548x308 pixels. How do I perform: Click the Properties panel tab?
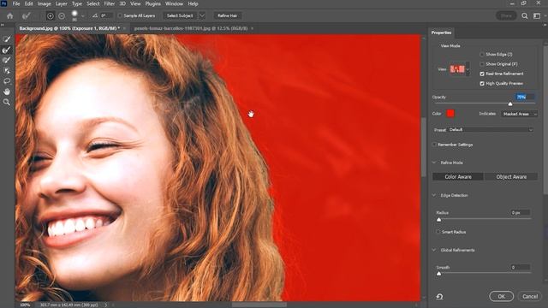point(441,33)
